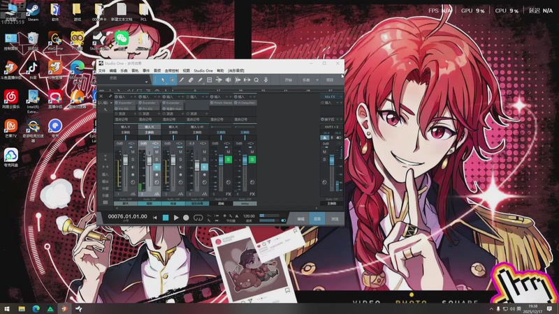Open the 编辑 menu
The image size is (559, 314).
point(113,70)
